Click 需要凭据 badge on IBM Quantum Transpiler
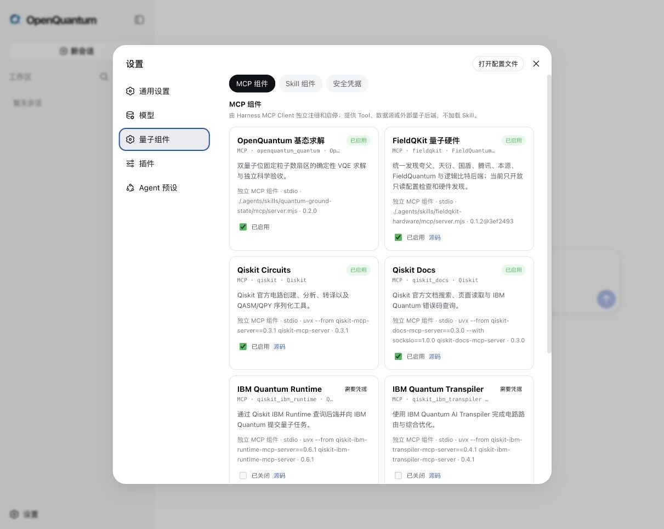The width and height of the screenshot is (664, 529). [x=511, y=389]
